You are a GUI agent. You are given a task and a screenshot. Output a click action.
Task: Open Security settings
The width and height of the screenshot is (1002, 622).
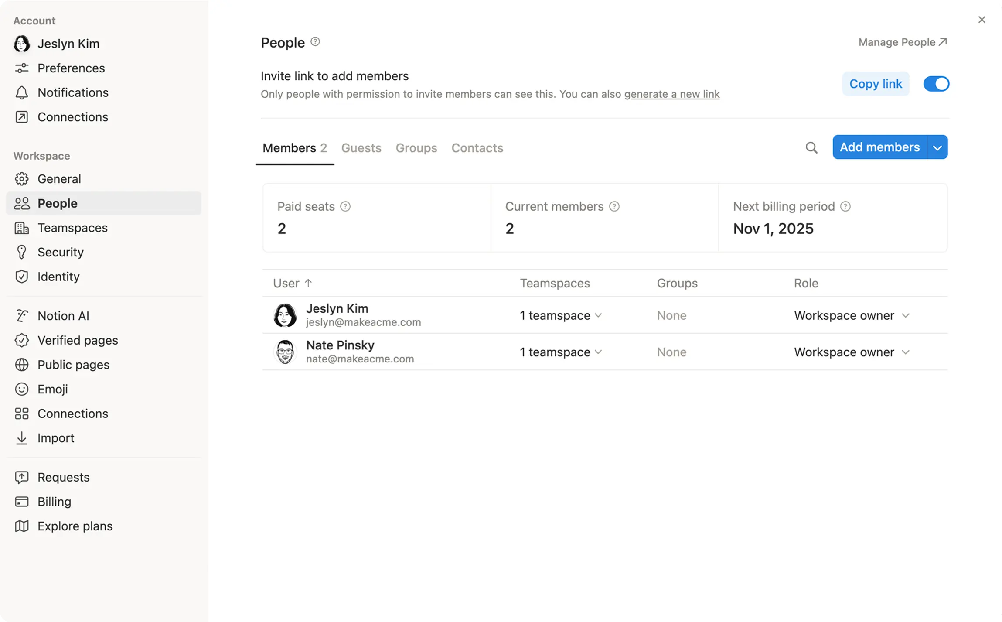pyautogui.click(x=60, y=252)
